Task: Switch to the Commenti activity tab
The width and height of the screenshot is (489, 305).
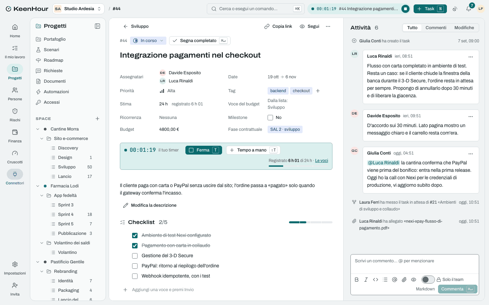Action: (x=436, y=28)
